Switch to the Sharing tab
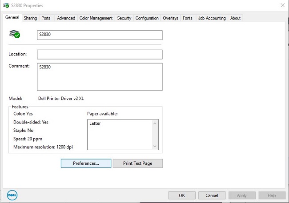This screenshot has width=289, height=203. click(30, 18)
